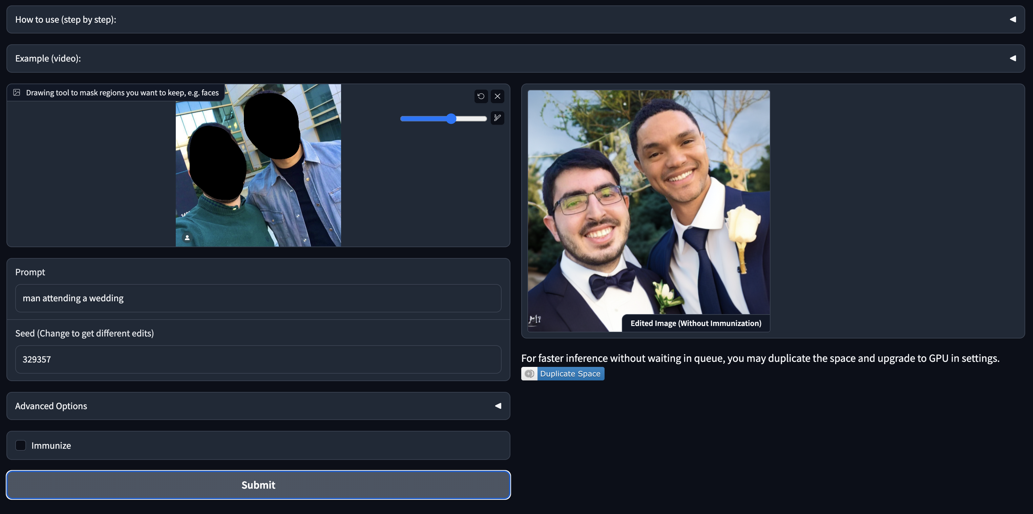Viewport: 1033px width, 514px height.
Task: Click the Example (video) disclosure arrow
Action: (x=1013, y=58)
